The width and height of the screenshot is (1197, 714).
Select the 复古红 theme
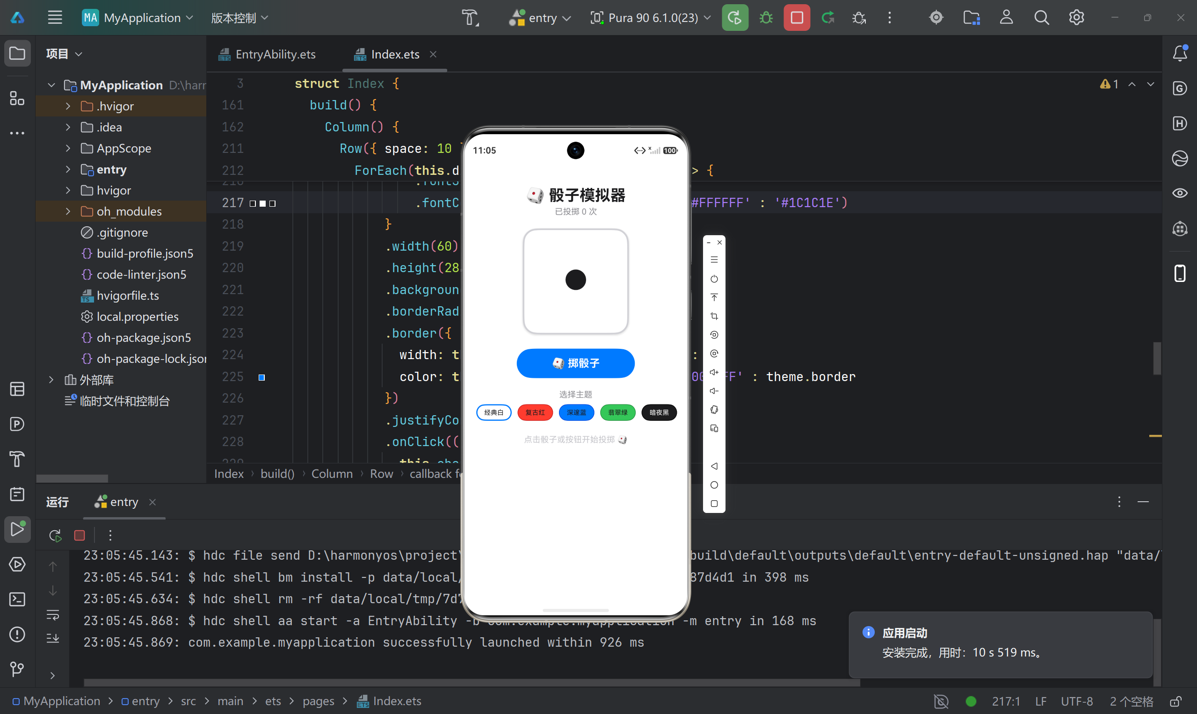click(535, 412)
